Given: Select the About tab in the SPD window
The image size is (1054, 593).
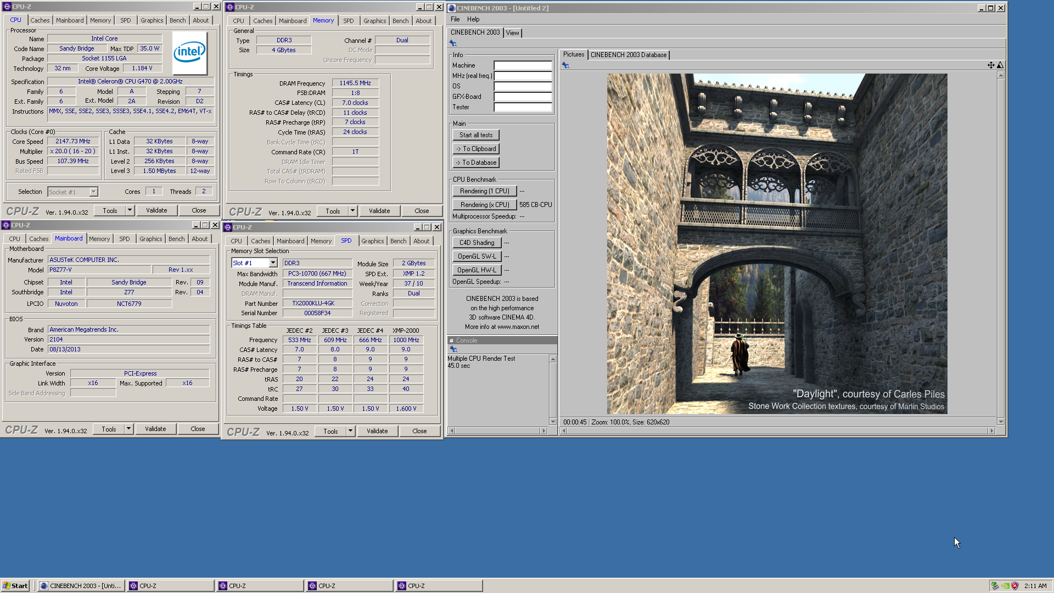Looking at the screenshot, I should 421,241.
